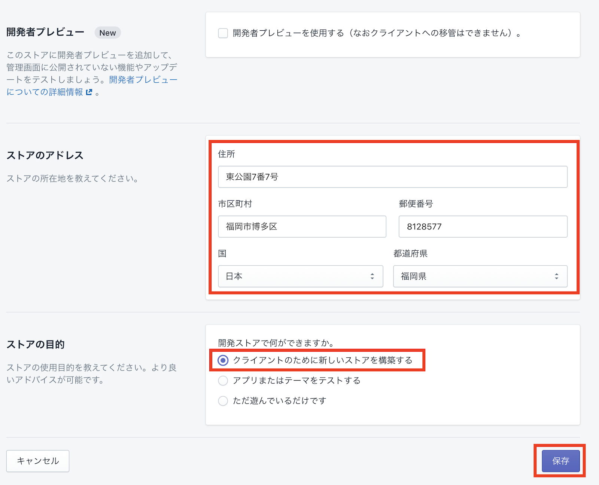The height and width of the screenshot is (485, 599).
Task: Click the 保存 button
Action: click(x=560, y=461)
